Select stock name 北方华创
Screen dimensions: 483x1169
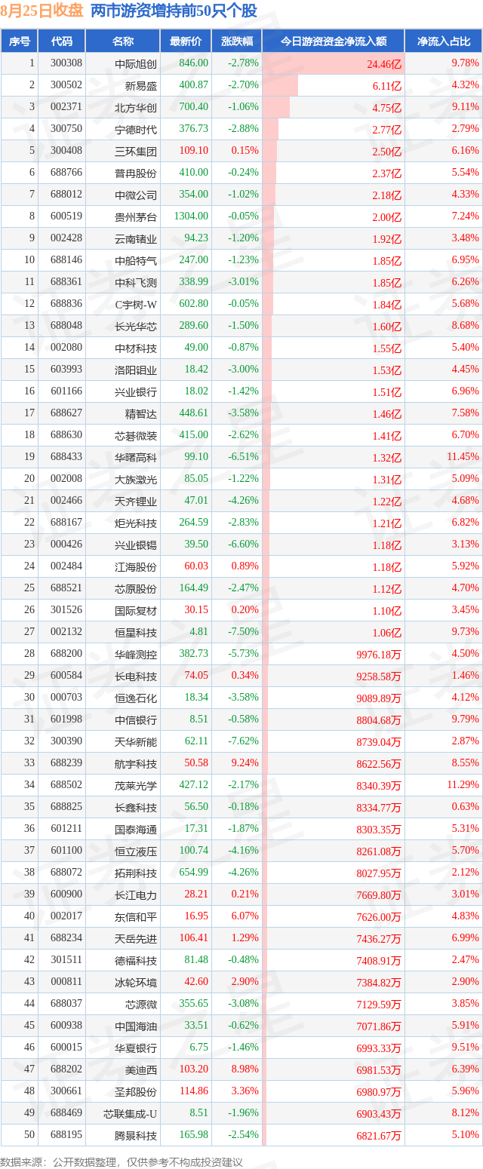(x=136, y=107)
